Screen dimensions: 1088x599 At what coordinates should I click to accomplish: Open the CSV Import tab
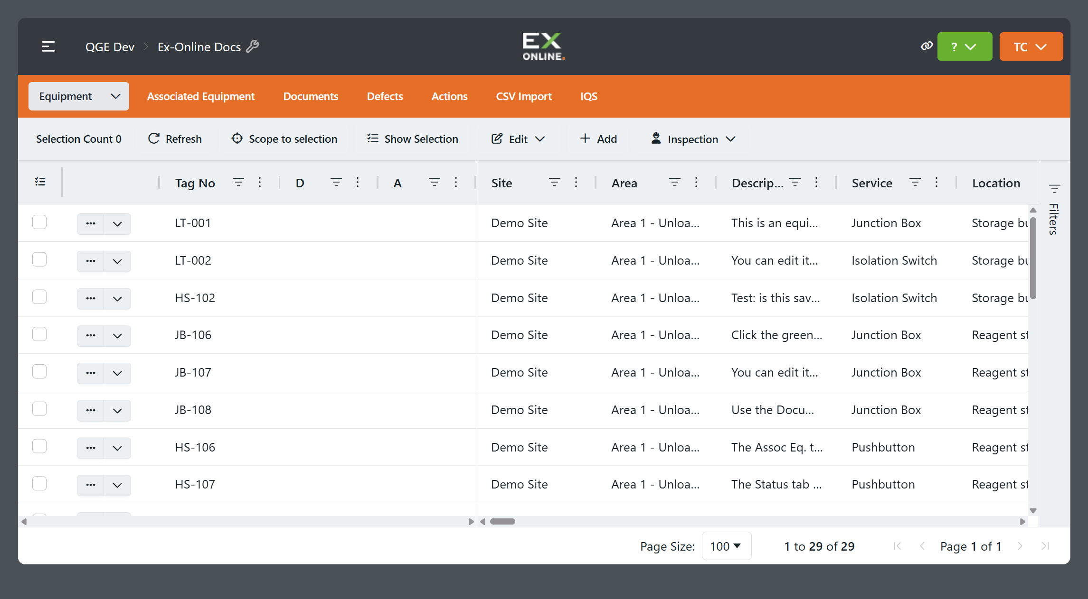pos(524,96)
